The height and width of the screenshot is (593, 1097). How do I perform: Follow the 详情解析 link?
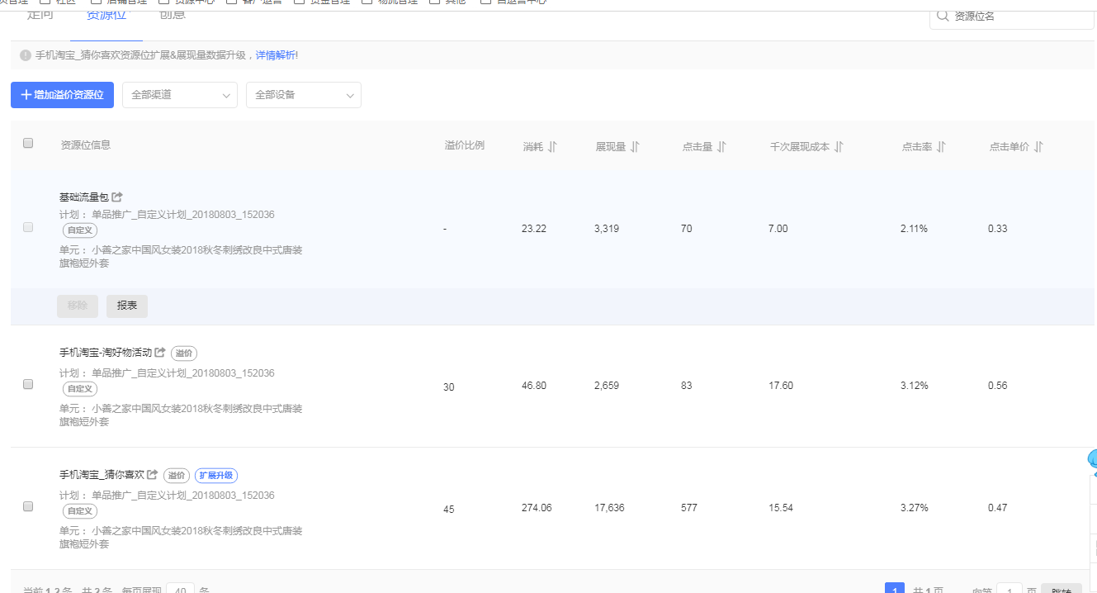(275, 55)
